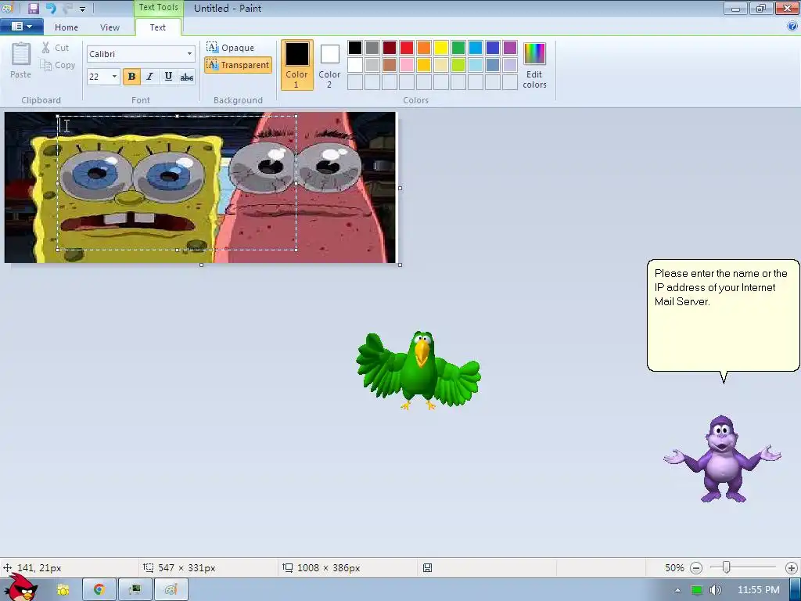The height and width of the screenshot is (601, 801).
Task: Click the Paint taskbar button
Action: [x=171, y=590]
